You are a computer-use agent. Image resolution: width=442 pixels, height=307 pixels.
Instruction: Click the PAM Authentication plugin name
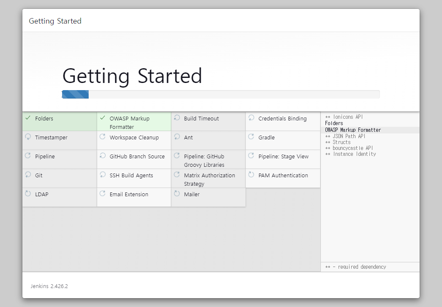click(283, 176)
